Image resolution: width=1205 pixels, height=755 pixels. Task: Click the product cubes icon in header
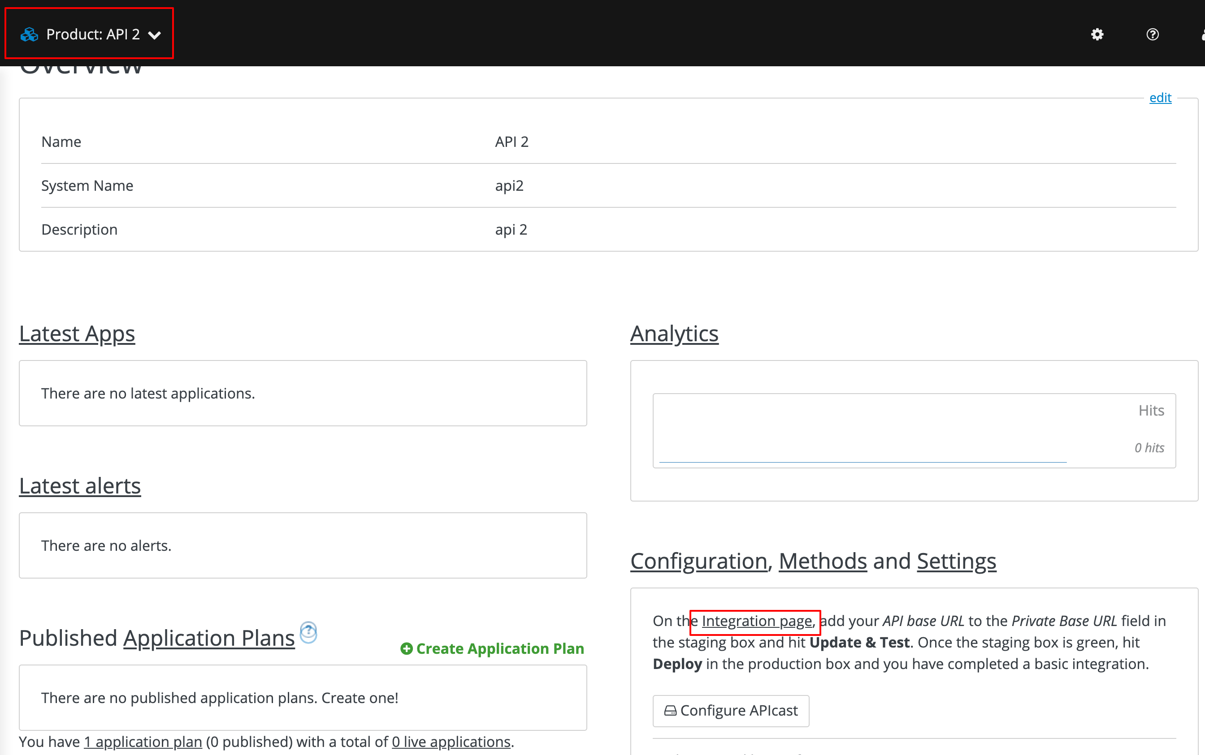click(30, 34)
